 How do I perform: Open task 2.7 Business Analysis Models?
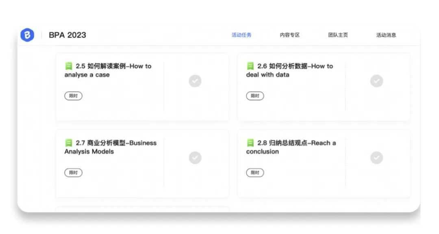click(111, 147)
